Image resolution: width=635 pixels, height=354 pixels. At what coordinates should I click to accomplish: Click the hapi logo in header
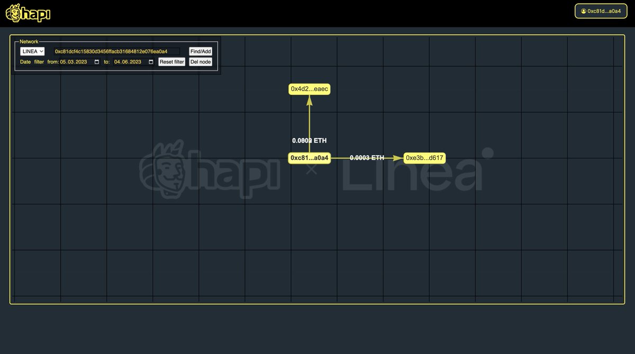(x=28, y=13)
